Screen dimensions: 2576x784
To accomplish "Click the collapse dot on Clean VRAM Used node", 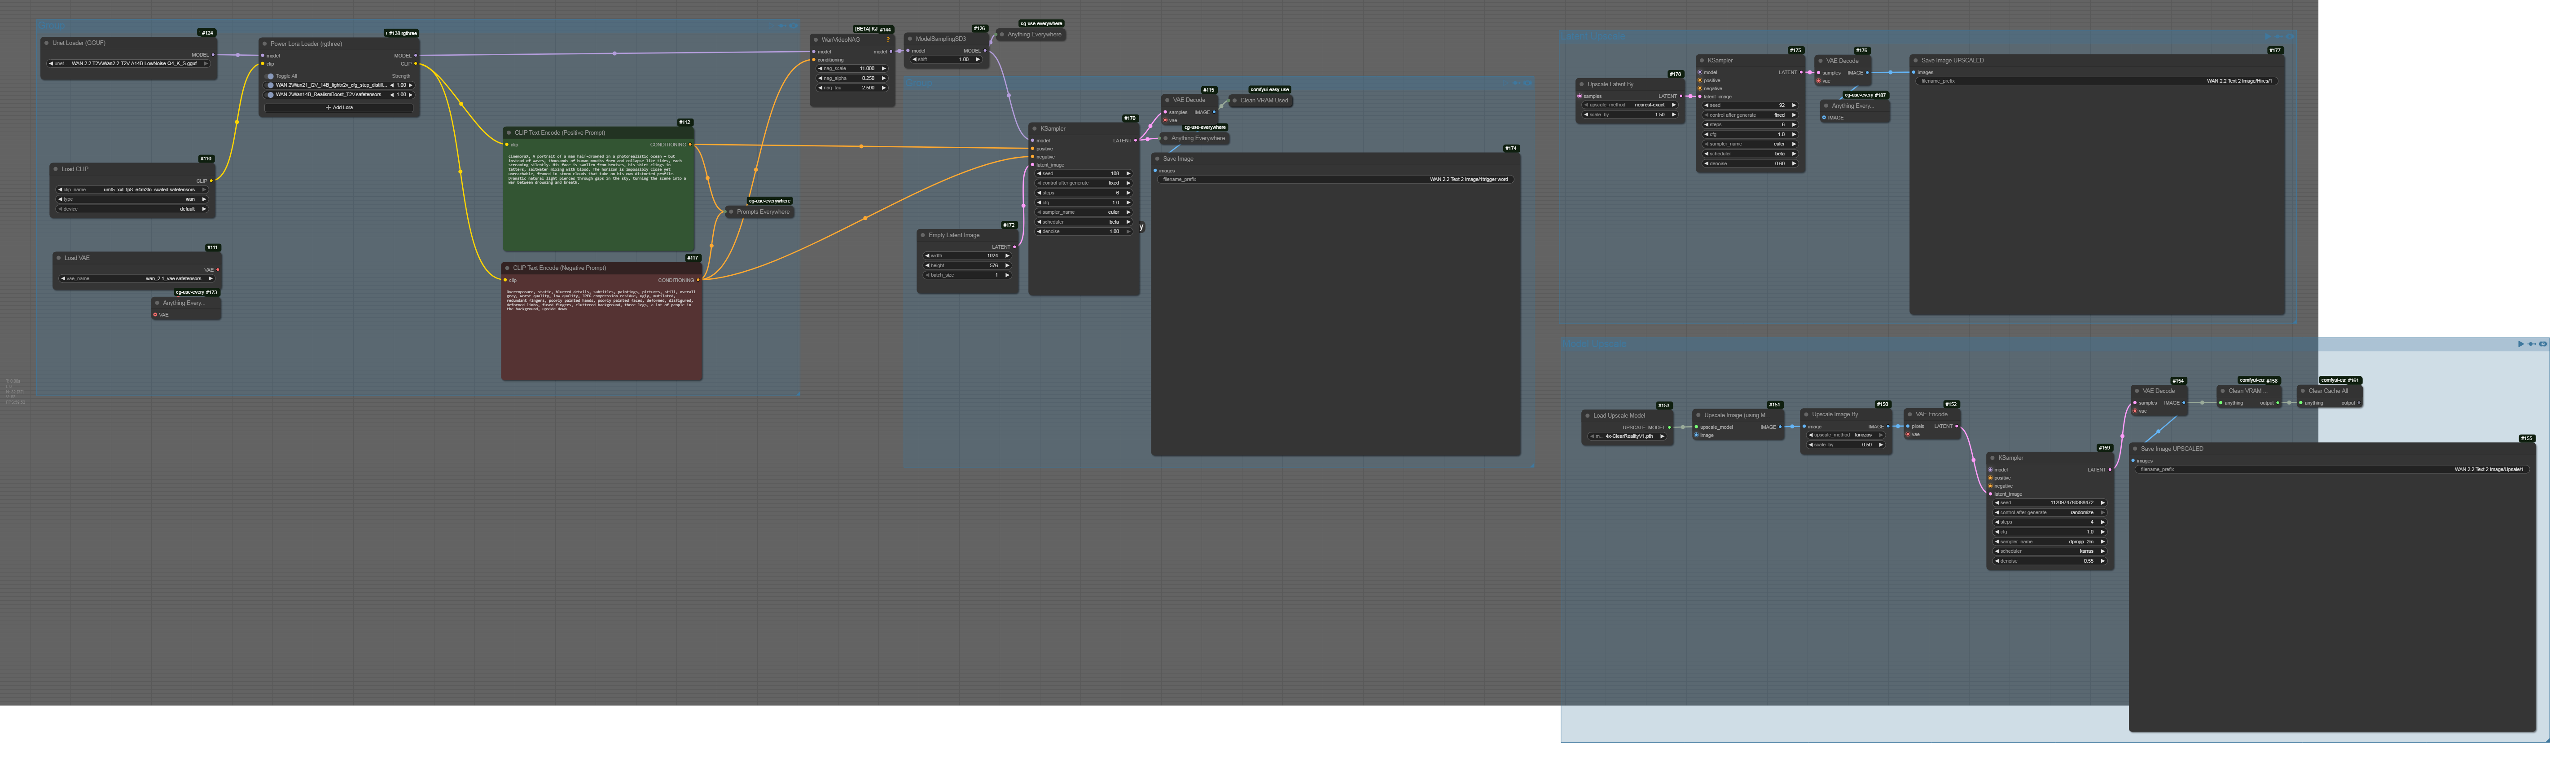I will click(x=1235, y=100).
